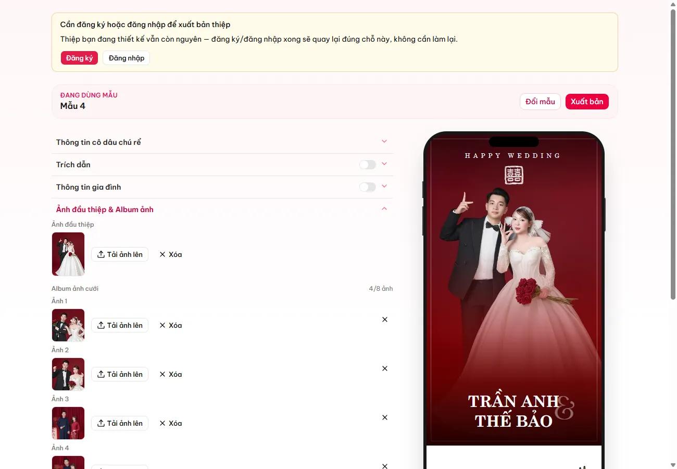Click the THẾ BẢO name in preview

(x=513, y=421)
